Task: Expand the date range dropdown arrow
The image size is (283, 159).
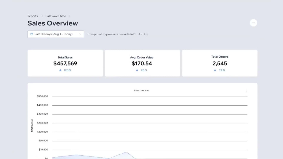Action: [x=80, y=34]
